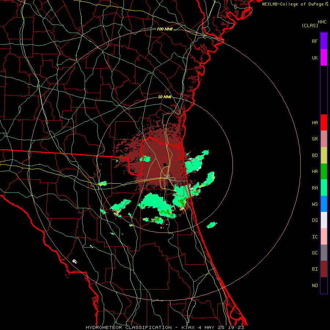Screen dimensions: 330x330
Task: Click the DS legend label
Action: click(315, 220)
